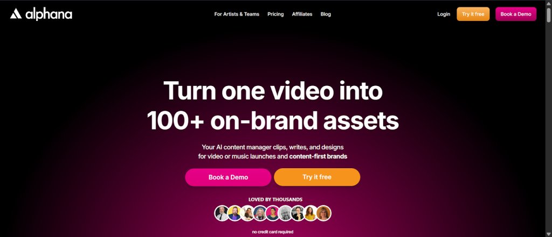Click the orange Try it free header button
Image resolution: width=552 pixels, height=237 pixels.
pyautogui.click(x=473, y=14)
